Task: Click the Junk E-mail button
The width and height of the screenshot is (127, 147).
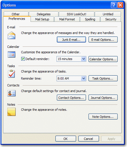Action: click(71, 40)
